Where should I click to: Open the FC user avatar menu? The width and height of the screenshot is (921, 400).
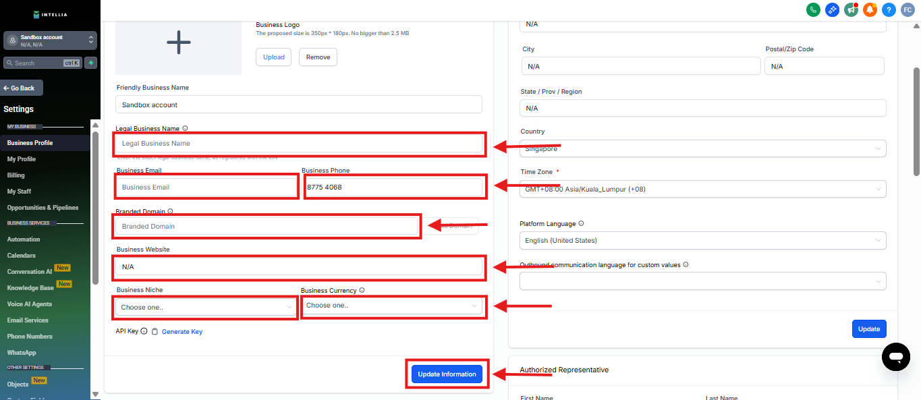[x=908, y=9]
